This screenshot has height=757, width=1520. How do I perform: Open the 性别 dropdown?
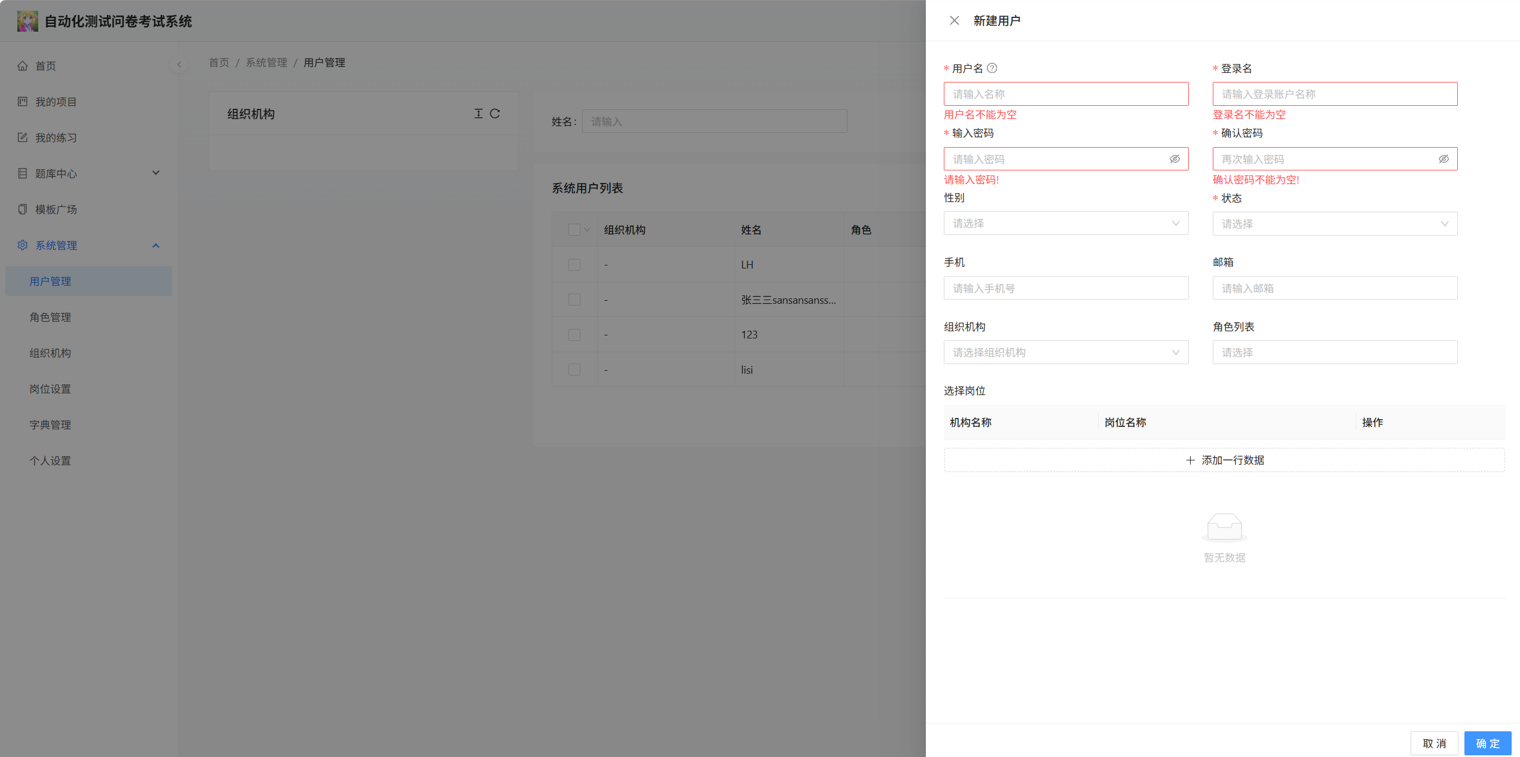(1066, 223)
